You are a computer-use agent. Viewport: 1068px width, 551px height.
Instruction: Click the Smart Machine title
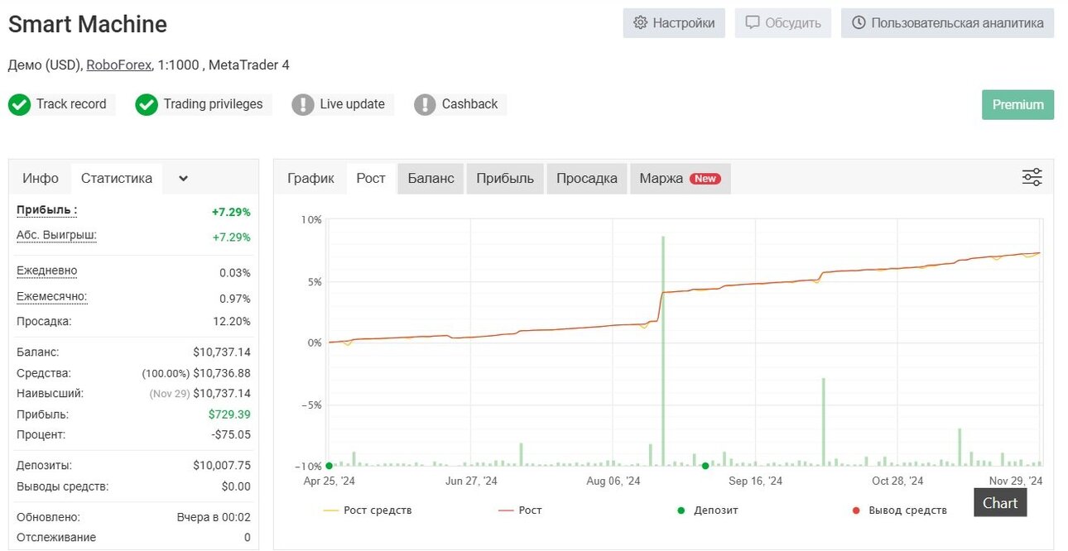click(88, 25)
